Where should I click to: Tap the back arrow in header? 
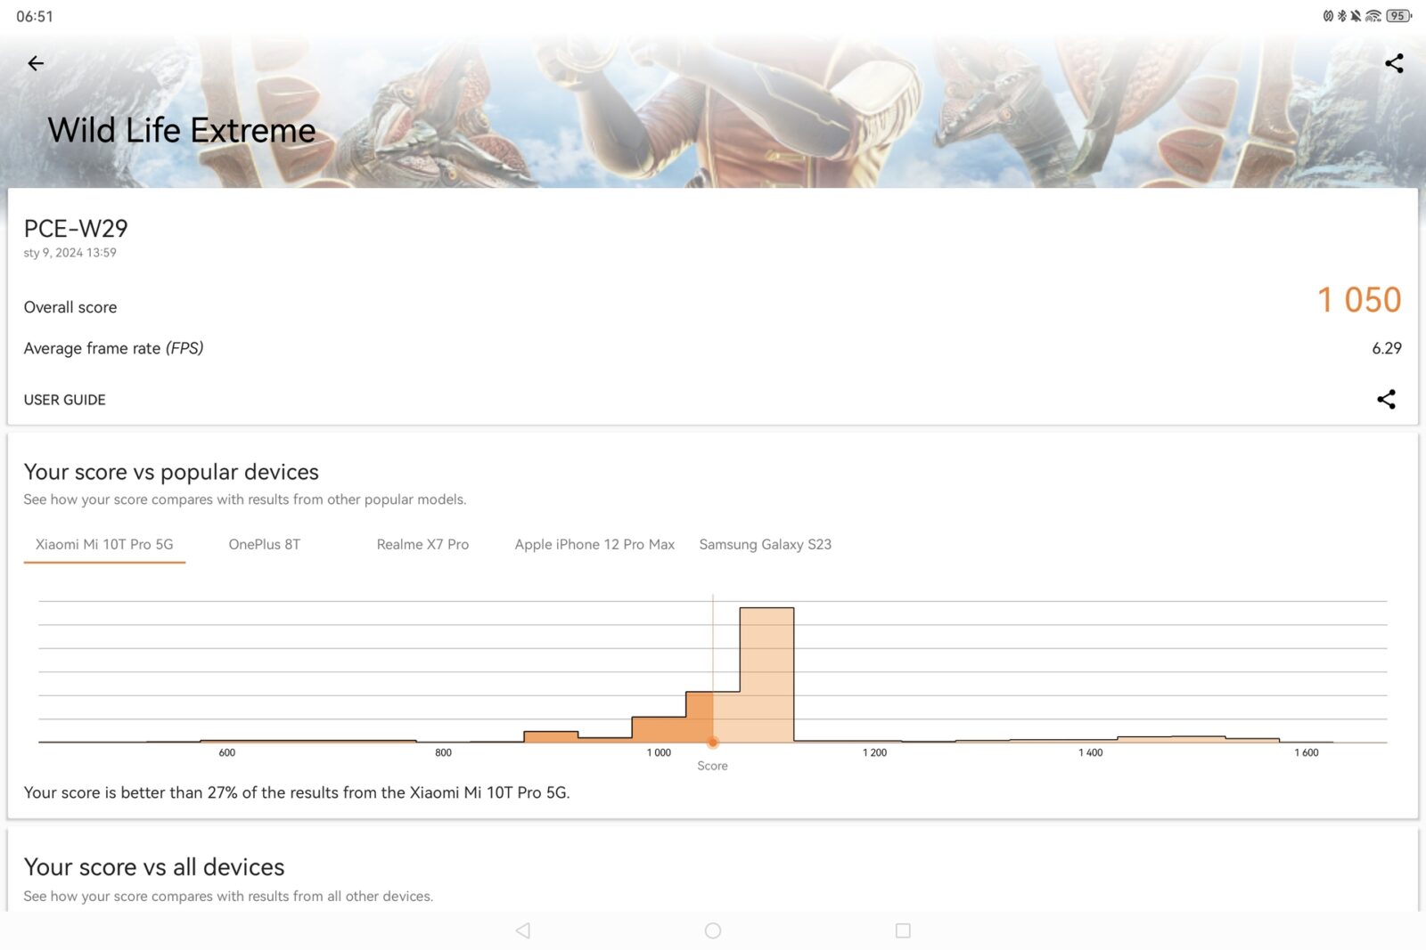36,63
